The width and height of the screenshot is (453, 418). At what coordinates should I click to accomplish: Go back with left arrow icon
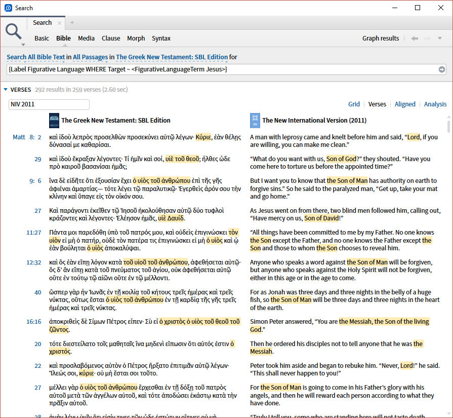[x=415, y=38]
